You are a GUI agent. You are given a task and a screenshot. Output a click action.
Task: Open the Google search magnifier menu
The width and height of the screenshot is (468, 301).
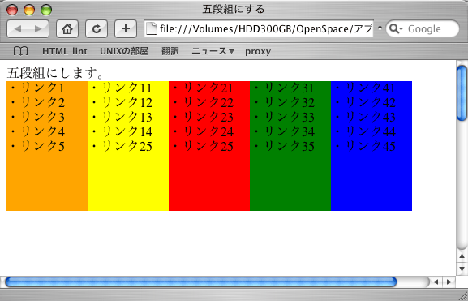coord(397,29)
